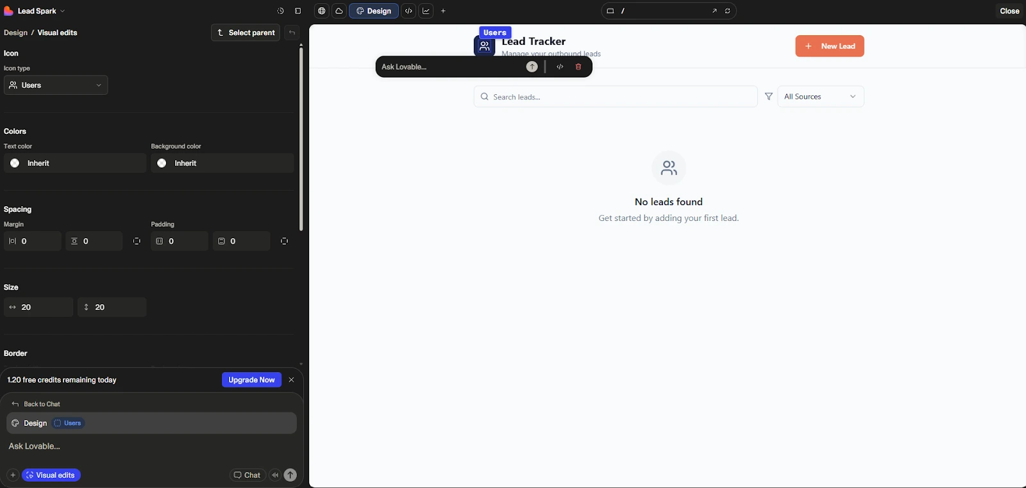
Task: Click the Users tag label above the icon
Action: 495,33
